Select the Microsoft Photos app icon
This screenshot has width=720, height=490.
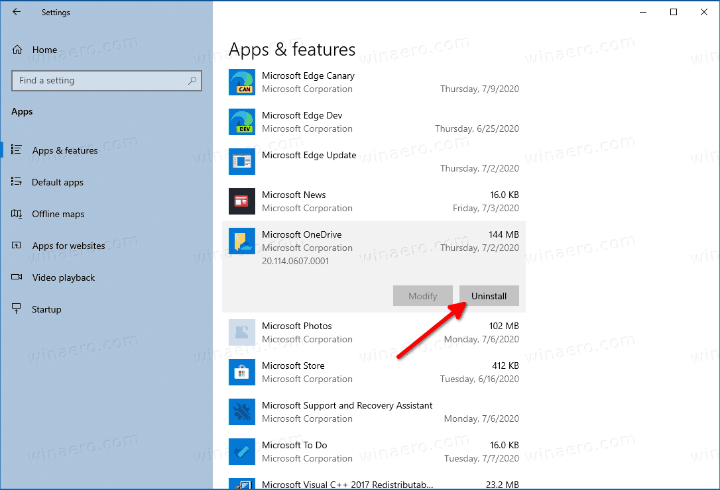[x=242, y=332]
